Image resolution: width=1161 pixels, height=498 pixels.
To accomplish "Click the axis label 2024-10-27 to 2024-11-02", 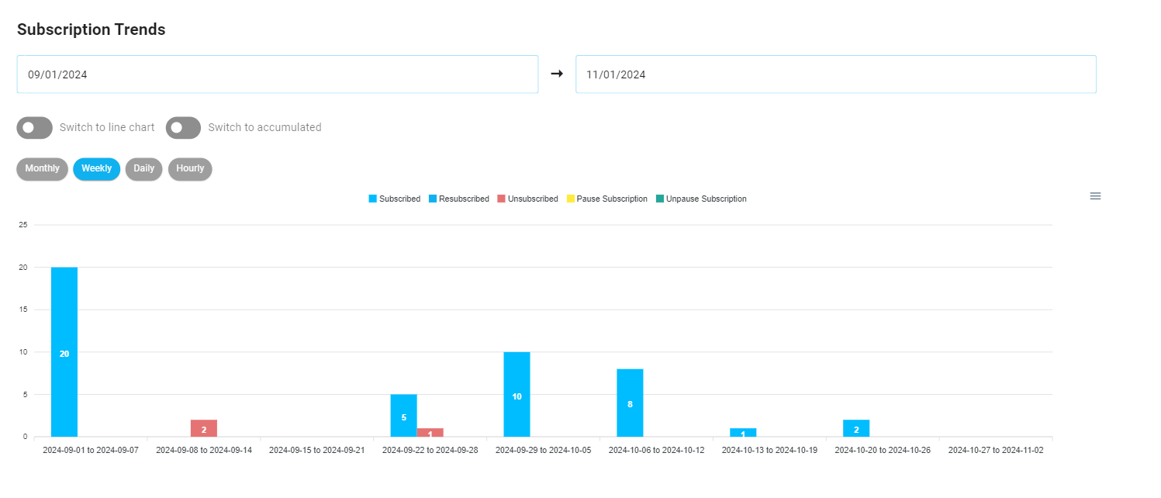I will [x=996, y=450].
